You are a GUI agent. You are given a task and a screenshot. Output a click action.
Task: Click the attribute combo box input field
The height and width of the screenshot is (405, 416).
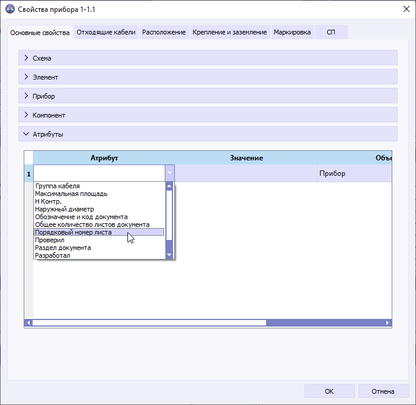point(99,173)
